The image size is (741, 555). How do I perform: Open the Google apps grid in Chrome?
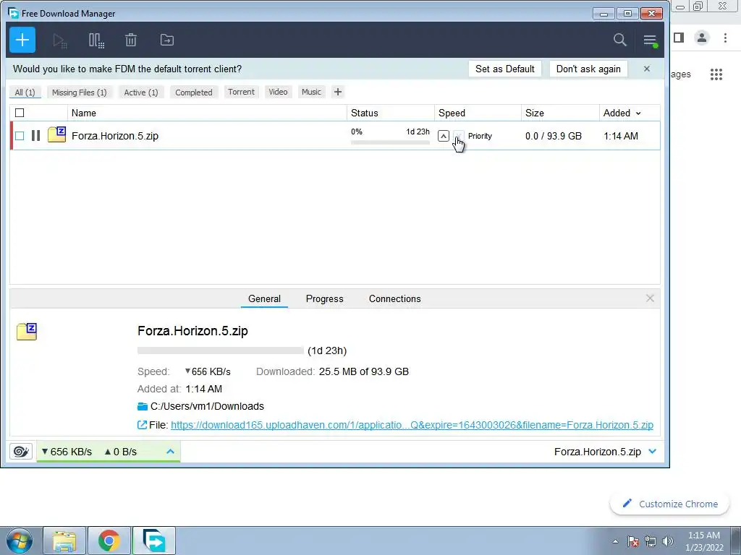(716, 74)
